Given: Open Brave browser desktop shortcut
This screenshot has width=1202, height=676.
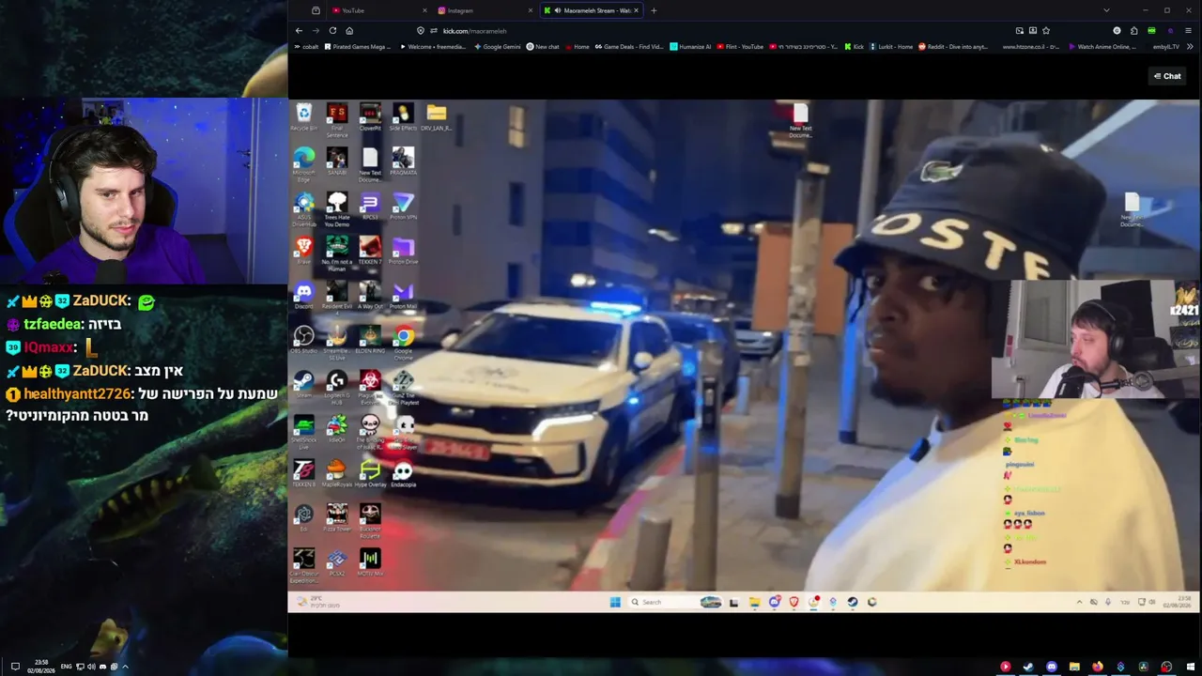Looking at the screenshot, I should click(x=303, y=250).
